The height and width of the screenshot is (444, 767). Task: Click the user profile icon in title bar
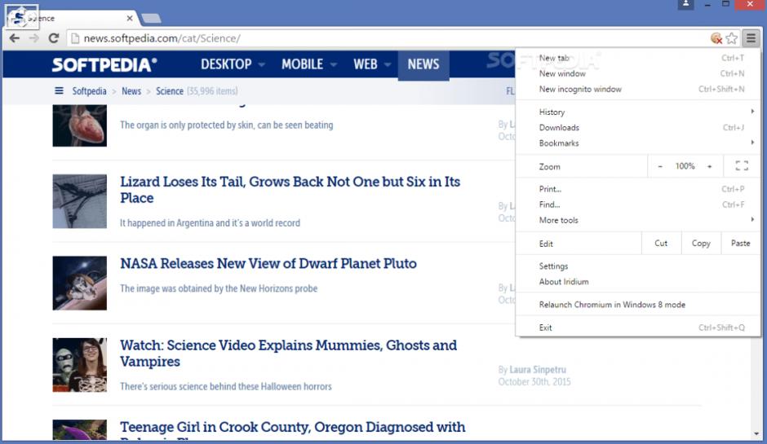[x=685, y=4]
